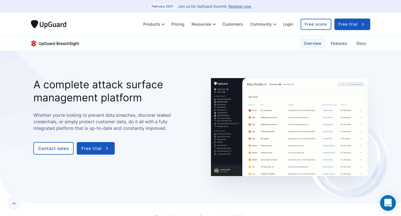The height and width of the screenshot is (216, 401).
Task: Open the chat widget bubble
Action: point(388,203)
